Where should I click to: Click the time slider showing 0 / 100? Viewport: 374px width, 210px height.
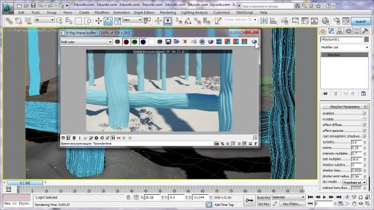point(25,183)
